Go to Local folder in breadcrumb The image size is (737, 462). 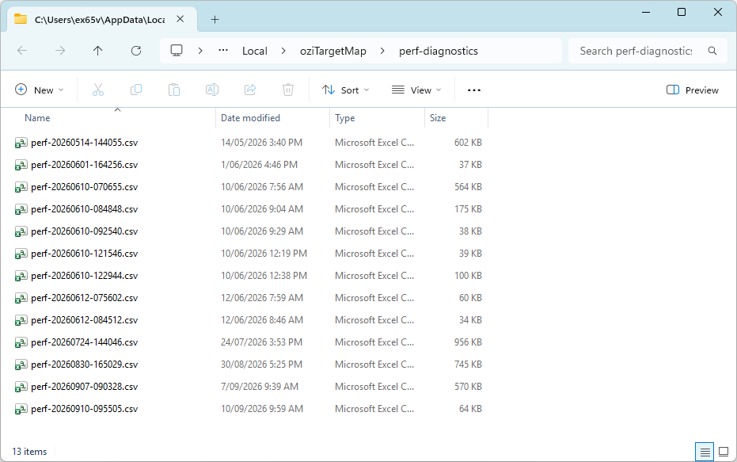(255, 51)
